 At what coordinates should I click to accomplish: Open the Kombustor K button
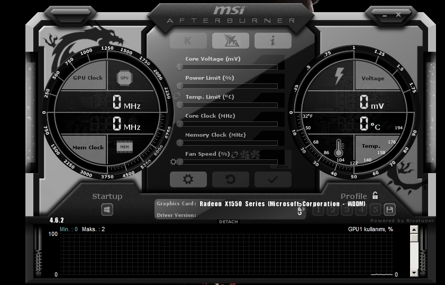click(x=188, y=41)
